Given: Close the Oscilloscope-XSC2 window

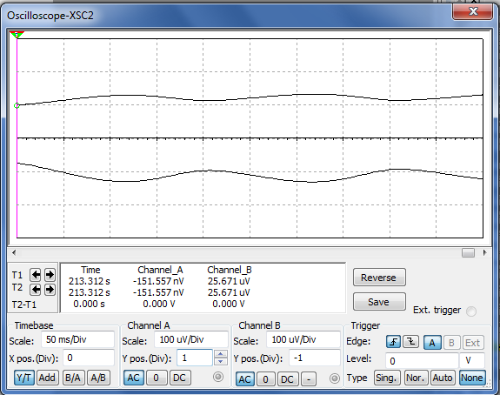Looking at the screenshot, I should (472, 12).
